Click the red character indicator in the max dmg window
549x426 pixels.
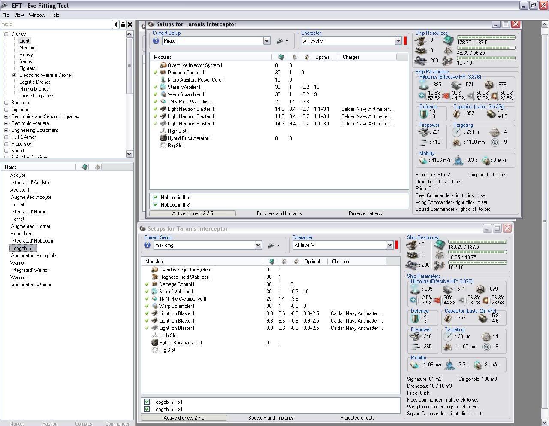pos(396,245)
